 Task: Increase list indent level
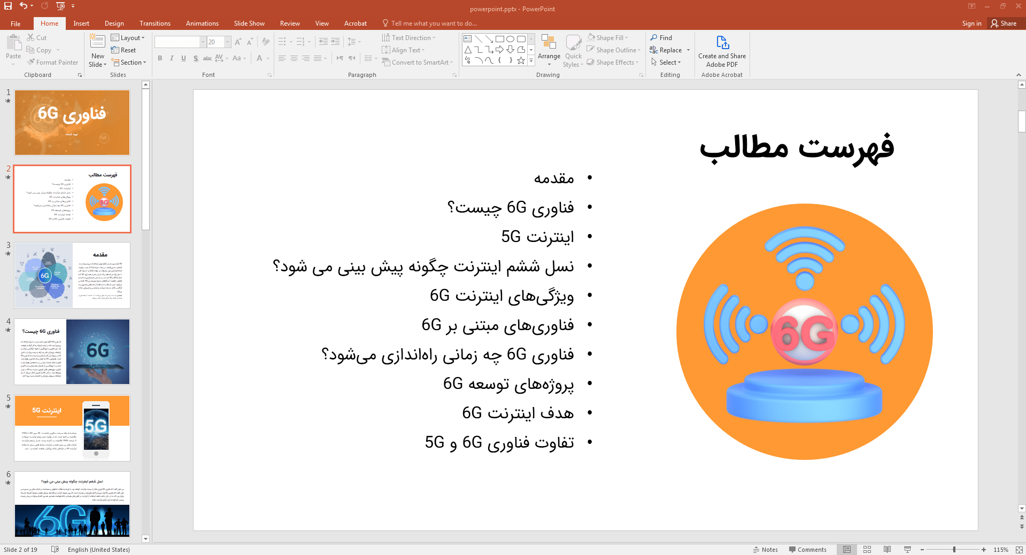(335, 42)
